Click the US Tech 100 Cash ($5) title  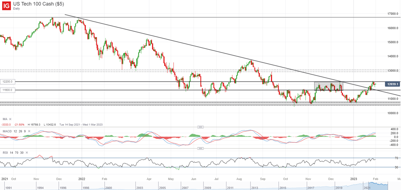click(38, 4)
